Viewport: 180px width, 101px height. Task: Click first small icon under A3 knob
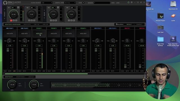(x=51, y=20)
